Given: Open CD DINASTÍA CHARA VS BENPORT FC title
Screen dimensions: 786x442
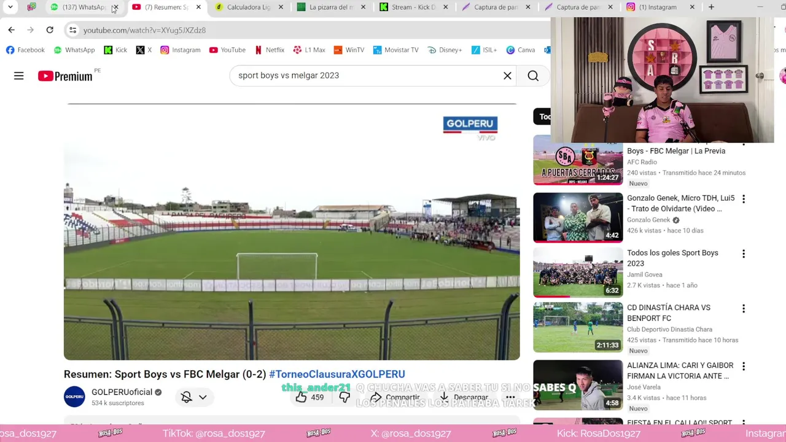Looking at the screenshot, I should pos(668,312).
